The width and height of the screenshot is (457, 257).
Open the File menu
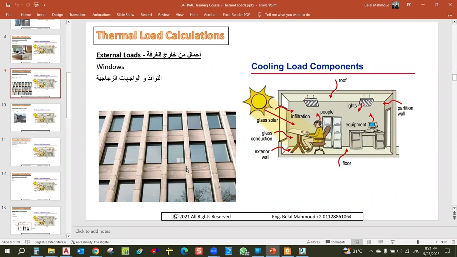[x=9, y=15]
